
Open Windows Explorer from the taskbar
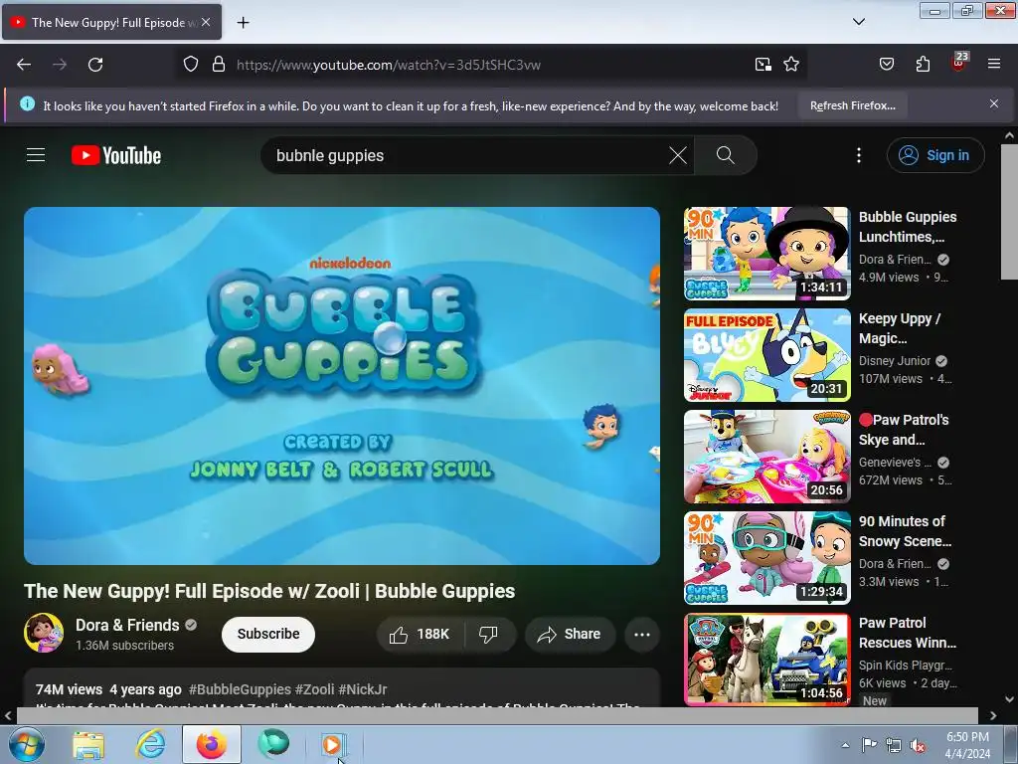(88, 744)
